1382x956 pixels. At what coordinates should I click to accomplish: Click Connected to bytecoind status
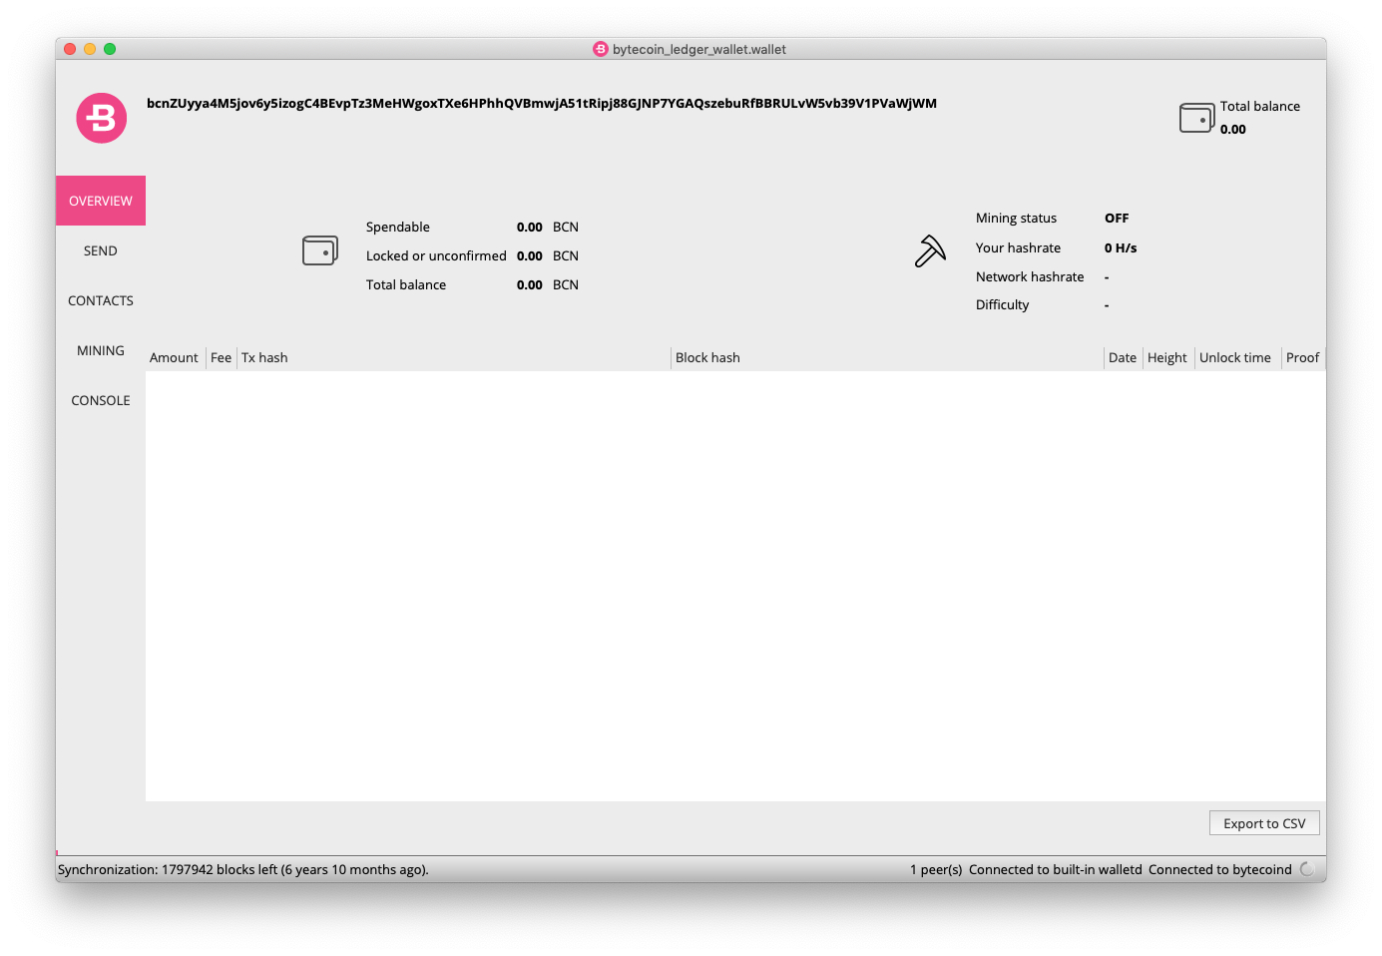point(1220,869)
